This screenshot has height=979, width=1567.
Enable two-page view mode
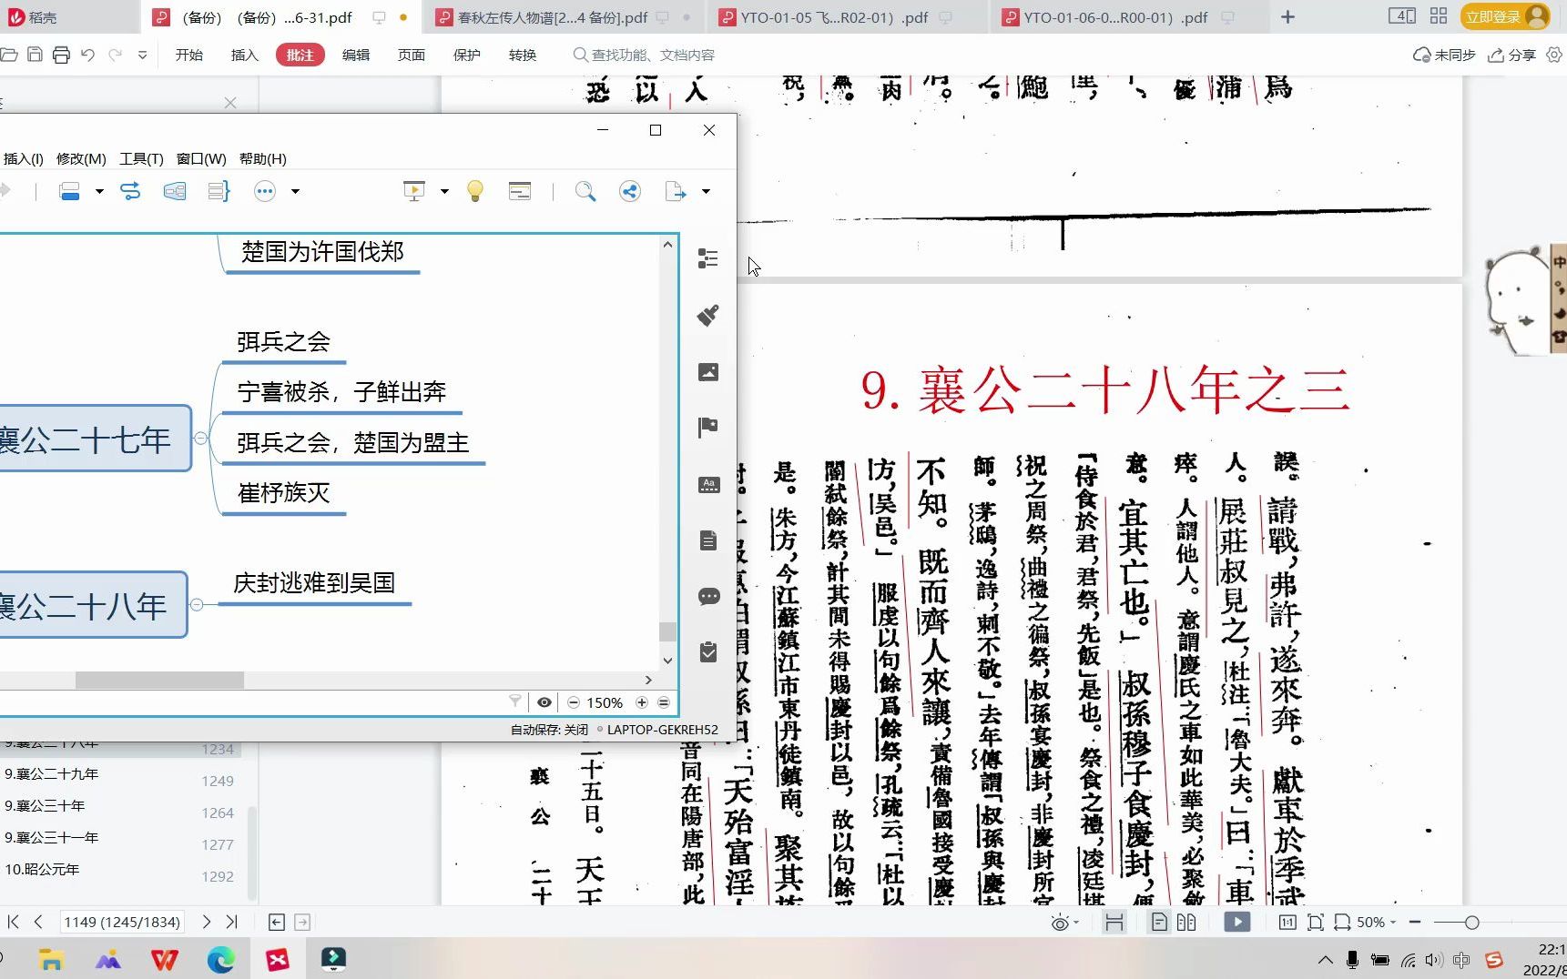(1186, 923)
